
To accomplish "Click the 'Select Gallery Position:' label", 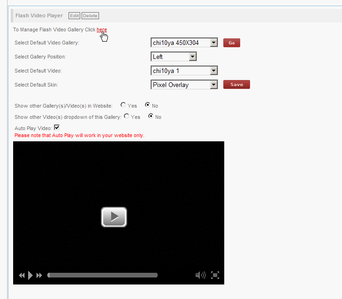I will (x=40, y=57).
